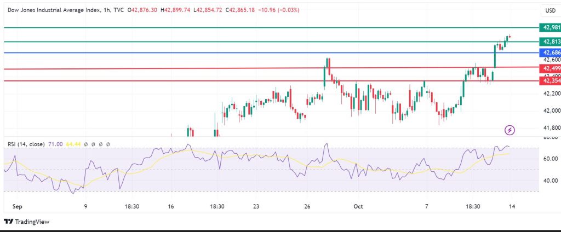
Task: Click the RSI 60.00 axis label
Action: tap(551, 159)
